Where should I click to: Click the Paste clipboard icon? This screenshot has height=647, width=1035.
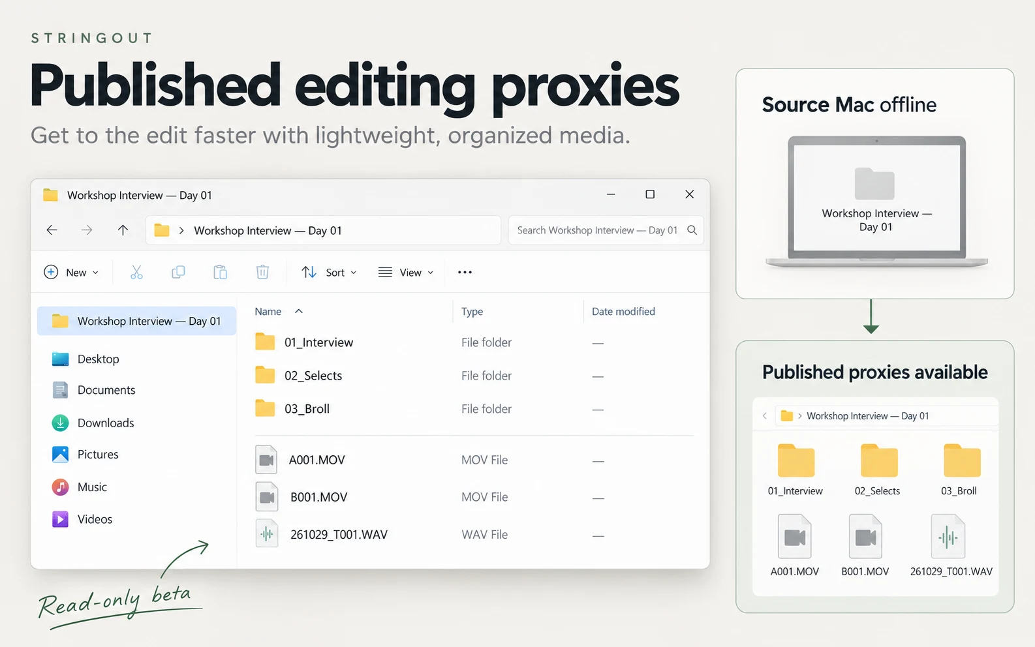[x=221, y=272]
